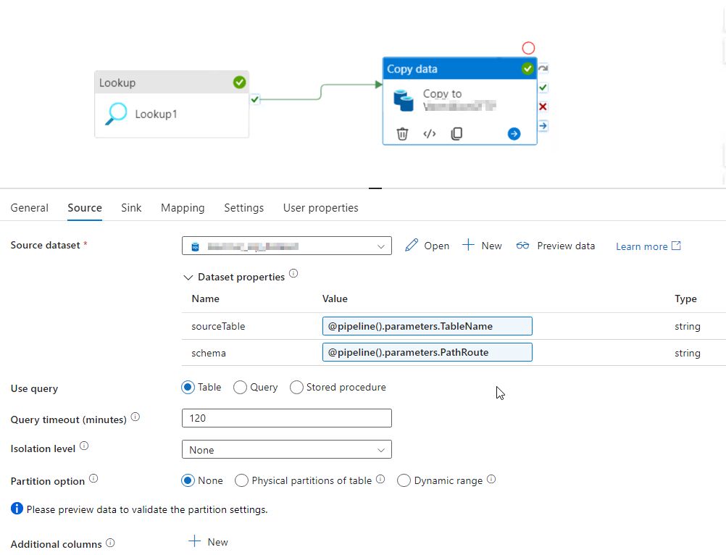
Task: Click the Value column header
Action: [x=335, y=299]
